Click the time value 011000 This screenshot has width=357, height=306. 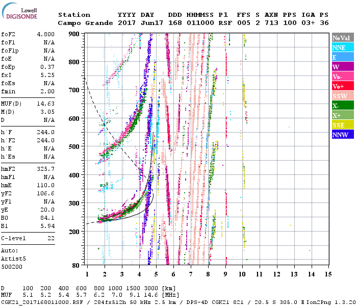click(x=200, y=23)
